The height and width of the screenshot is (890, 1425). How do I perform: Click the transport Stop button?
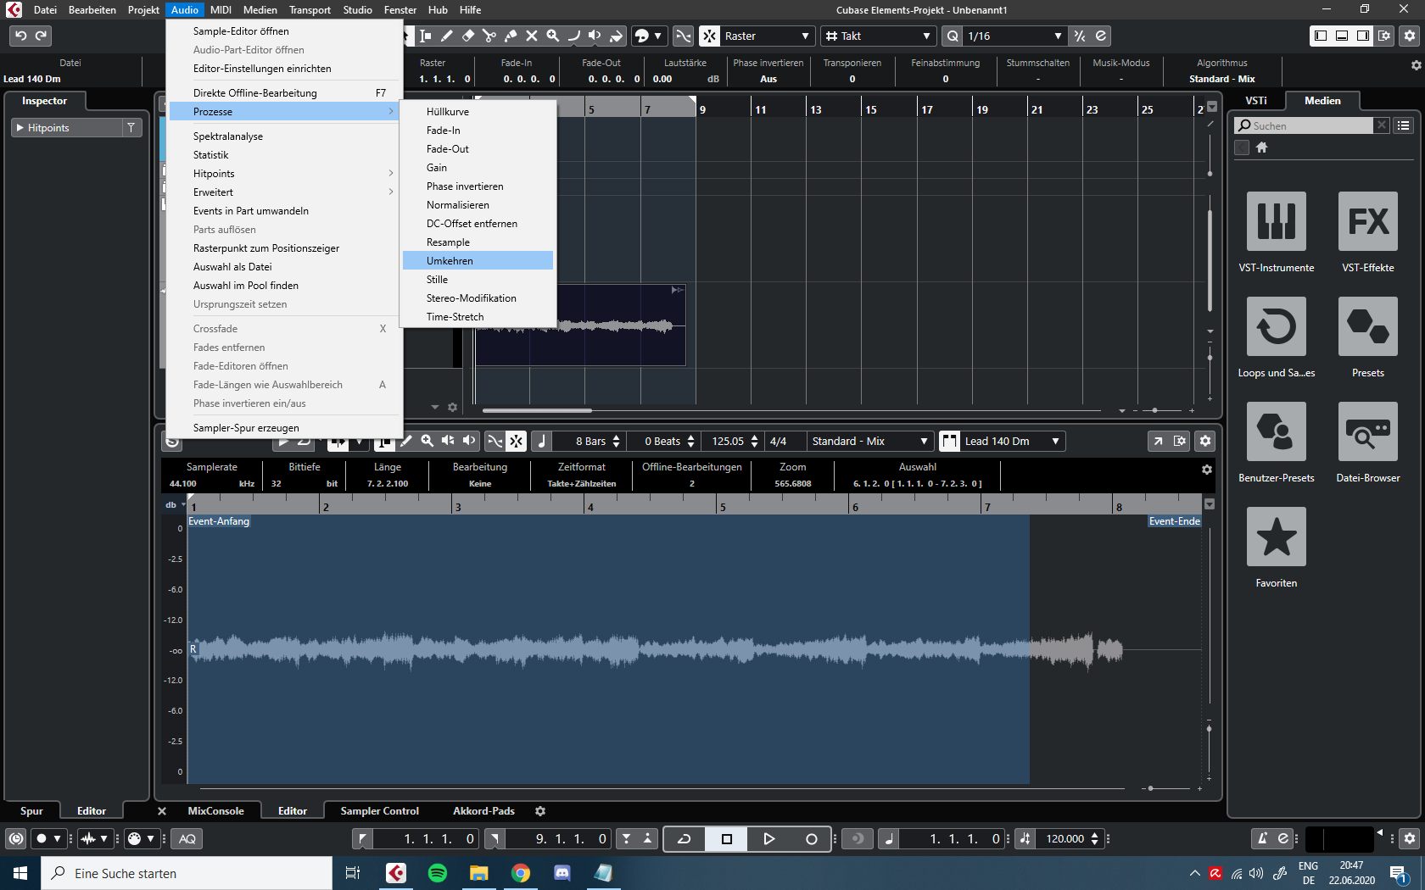pos(726,839)
